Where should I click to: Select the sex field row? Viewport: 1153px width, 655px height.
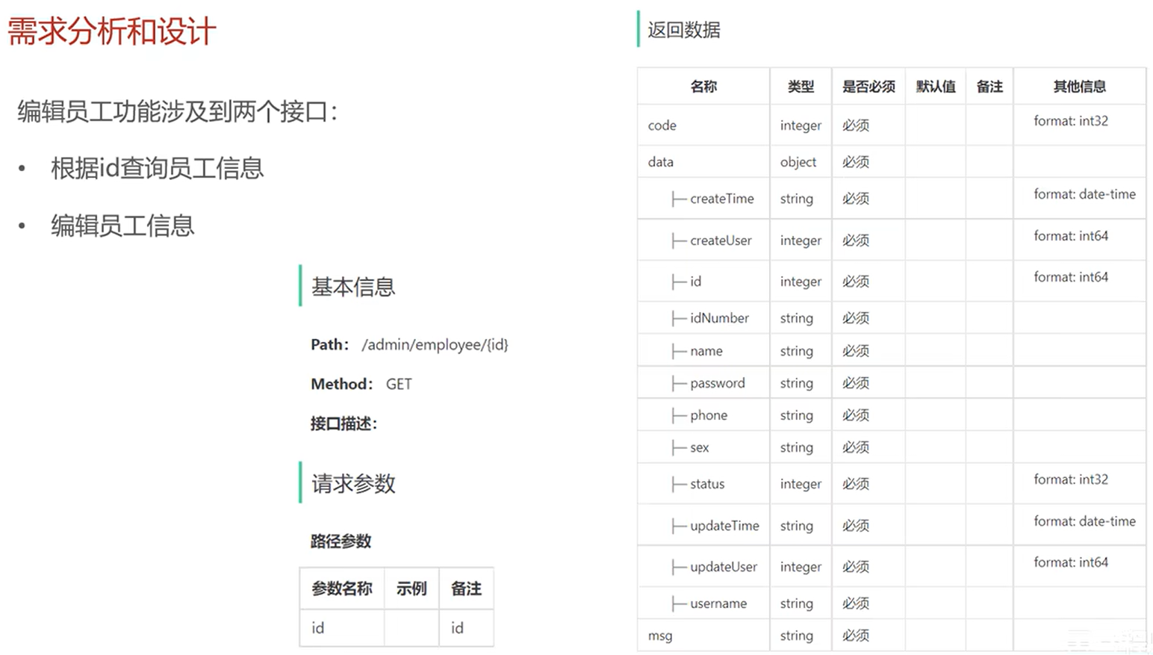click(892, 447)
